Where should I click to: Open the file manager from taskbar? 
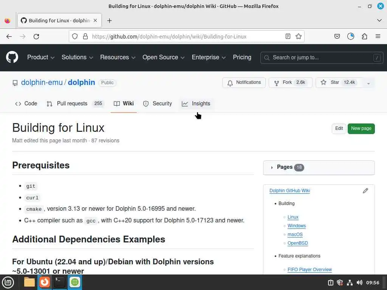click(x=29, y=282)
